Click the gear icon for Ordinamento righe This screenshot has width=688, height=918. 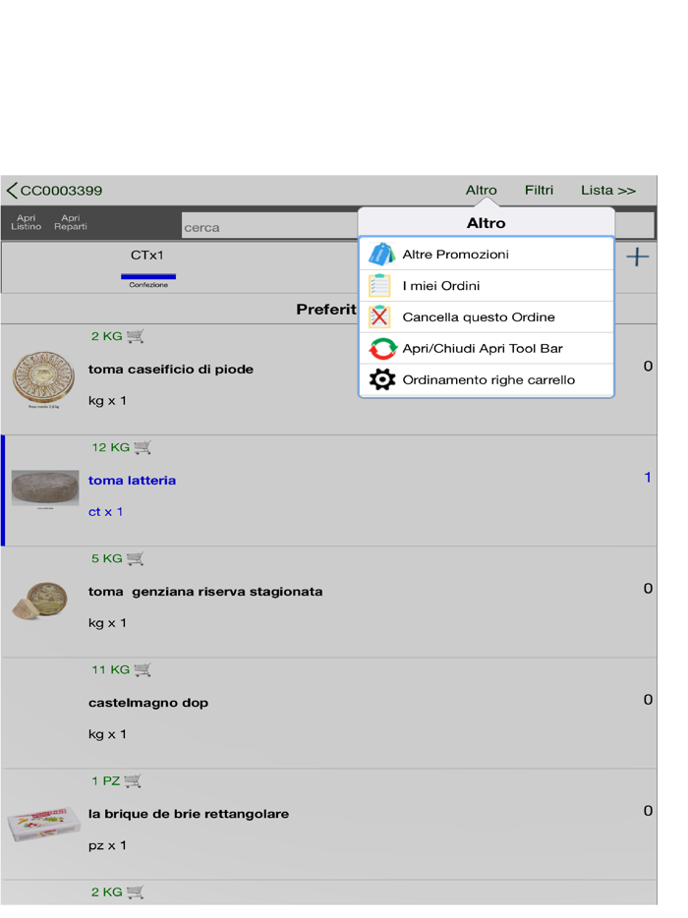(382, 379)
